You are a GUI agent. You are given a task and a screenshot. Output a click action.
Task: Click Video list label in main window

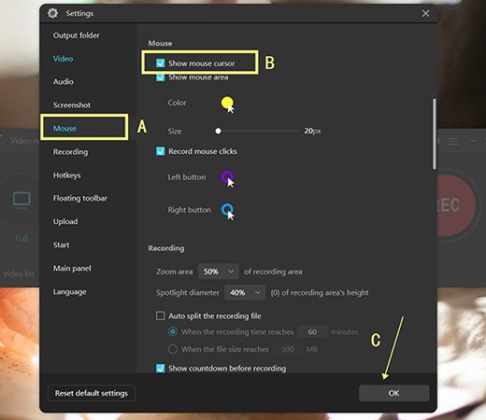point(19,273)
